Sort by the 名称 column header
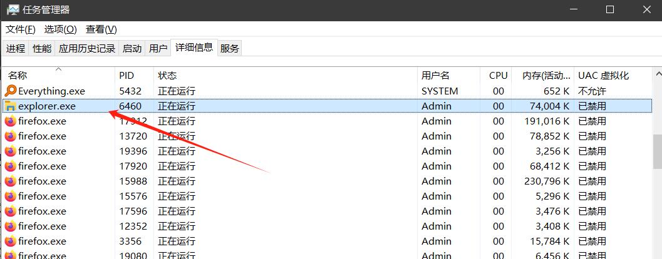Image resolution: width=662 pixels, height=259 pixels. point(58,75)
